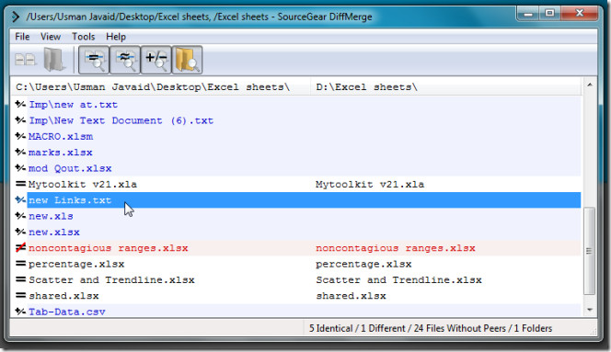Click the vertical scrollbar thumb
The image size is (611, 352).
pos(590,251)
